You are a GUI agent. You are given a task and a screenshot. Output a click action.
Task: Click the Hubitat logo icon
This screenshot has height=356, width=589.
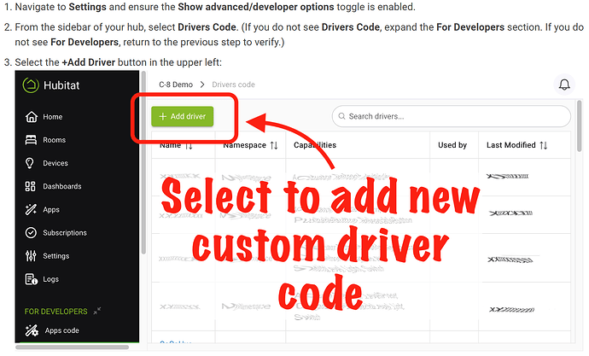tap(31, 85)
